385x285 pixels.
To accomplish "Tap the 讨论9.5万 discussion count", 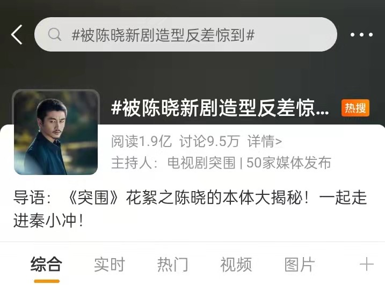I will coord(209,141).
